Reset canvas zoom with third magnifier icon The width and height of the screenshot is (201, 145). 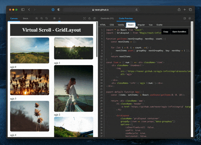pyautogui.click(x=47, y=18)
